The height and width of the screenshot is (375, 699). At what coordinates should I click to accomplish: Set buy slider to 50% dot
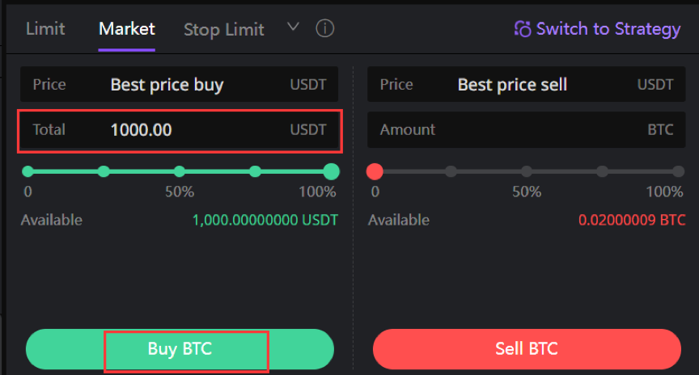point(180,171)
